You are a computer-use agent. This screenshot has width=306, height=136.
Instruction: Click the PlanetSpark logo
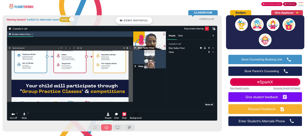click(21, 6)
